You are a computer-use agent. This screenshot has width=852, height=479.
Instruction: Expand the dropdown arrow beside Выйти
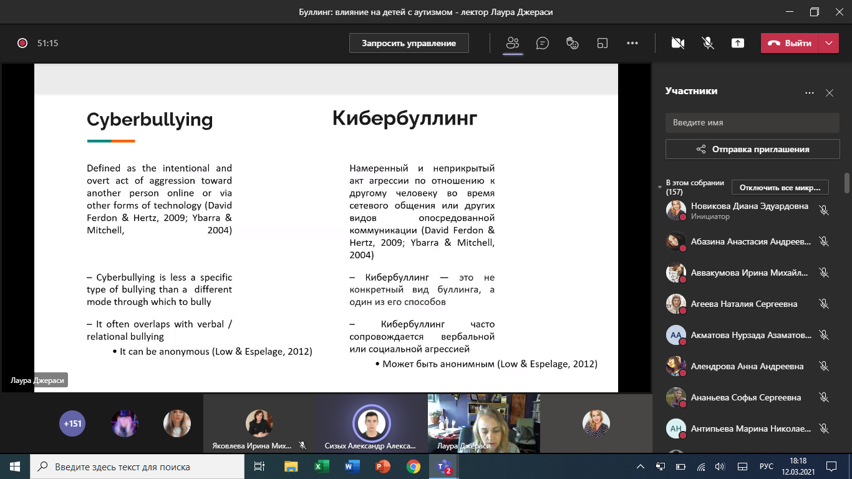[828, 43]
